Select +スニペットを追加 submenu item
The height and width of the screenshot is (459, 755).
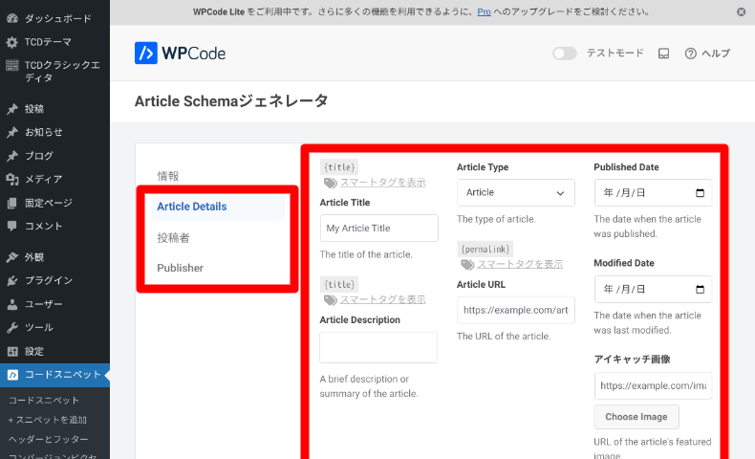[47, 420]
